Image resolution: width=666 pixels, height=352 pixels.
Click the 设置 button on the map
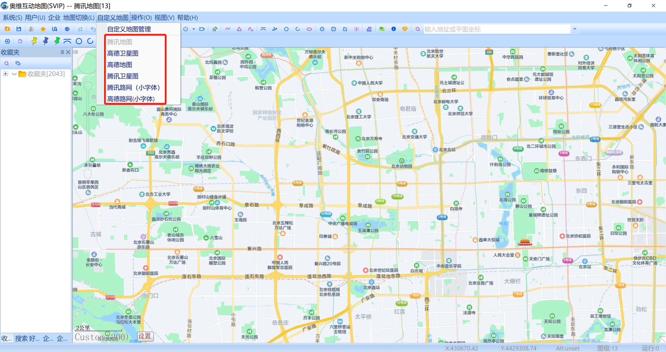pyautogui.click(x=145, y=336)
